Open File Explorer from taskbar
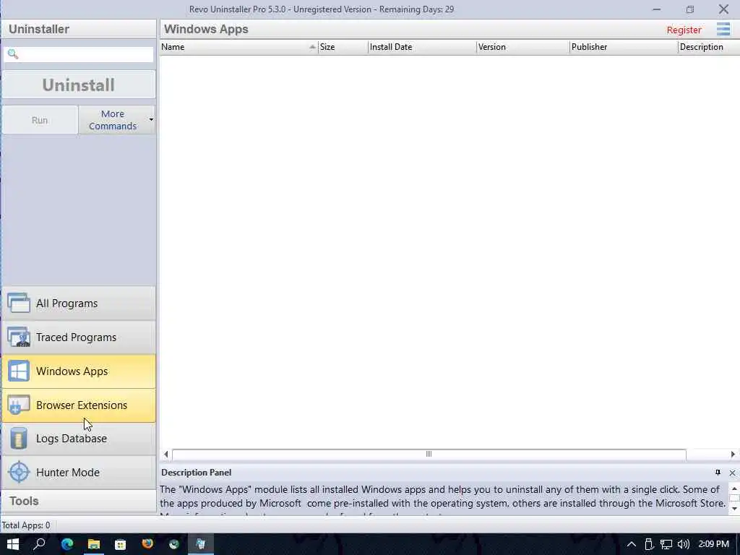The image size is (740, 555). coord(94,544)
